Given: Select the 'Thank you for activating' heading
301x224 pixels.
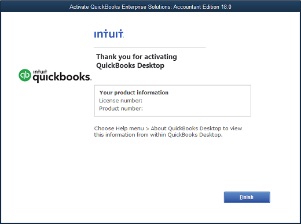Looking at the screenshot, I should coord(137,57).
